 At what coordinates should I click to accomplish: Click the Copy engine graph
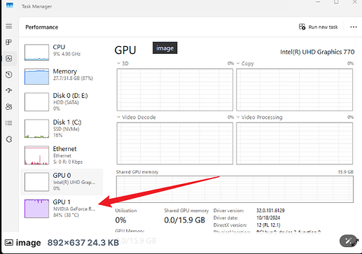[294, 90]
